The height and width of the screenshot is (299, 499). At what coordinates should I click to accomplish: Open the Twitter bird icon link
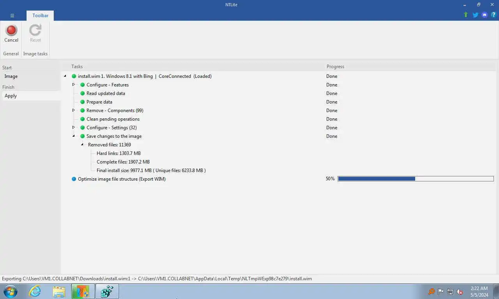475,15
